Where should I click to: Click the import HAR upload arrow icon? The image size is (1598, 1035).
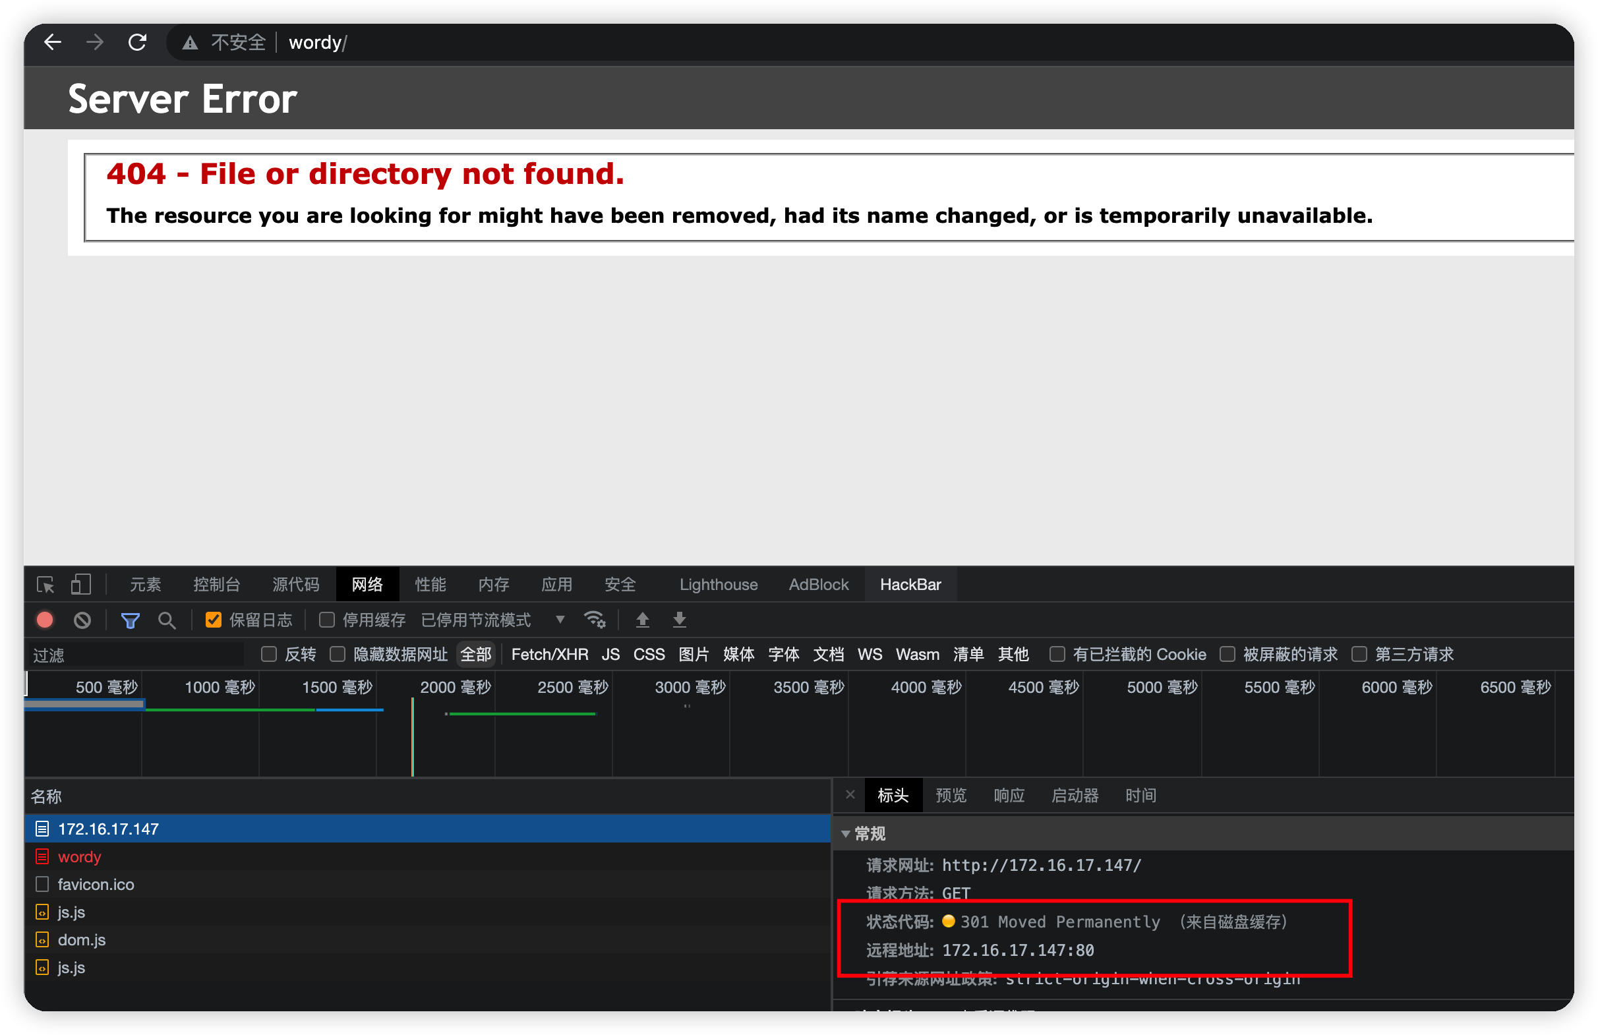643,620
